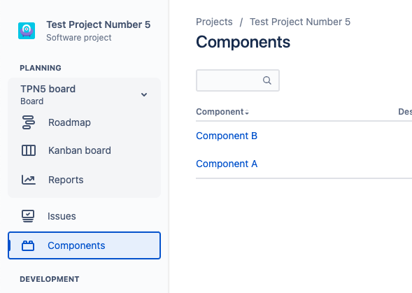This screenshot has width=412, height=293.
Task: Sort by the Component column arrow
Action: pyautogui.click(x=247, y=113)
